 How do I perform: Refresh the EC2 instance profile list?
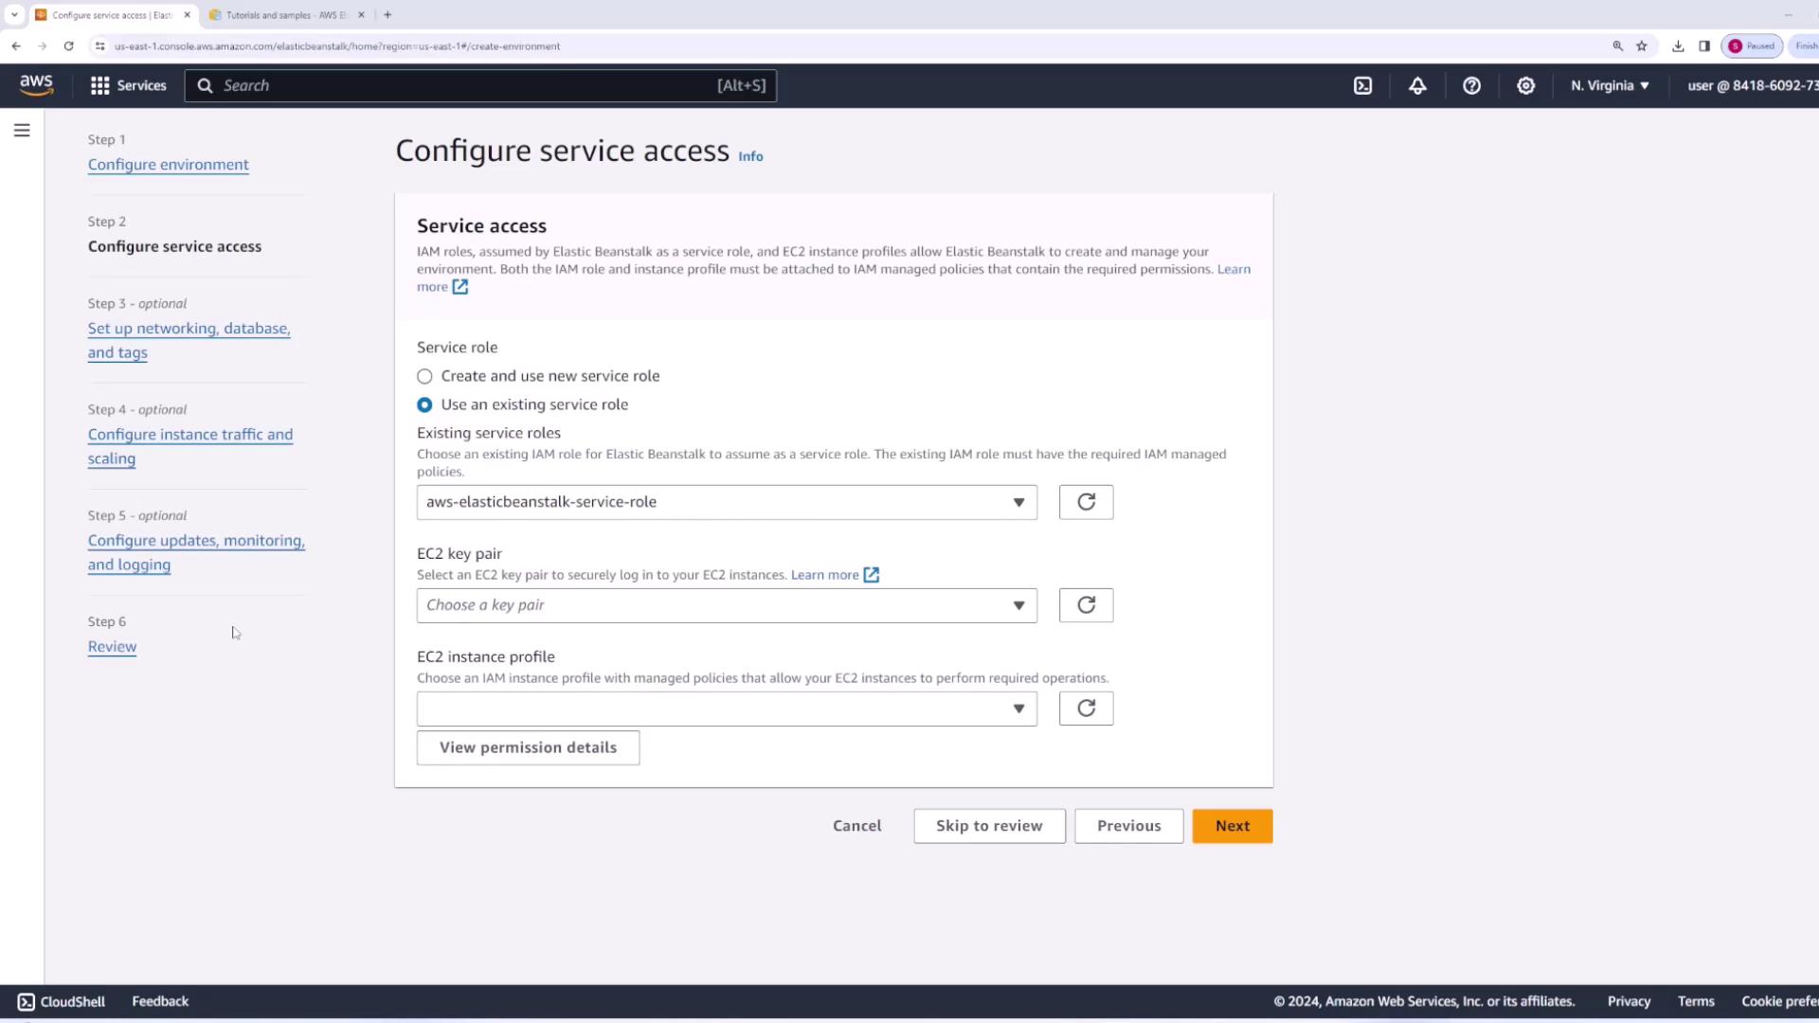point(1086,709)
